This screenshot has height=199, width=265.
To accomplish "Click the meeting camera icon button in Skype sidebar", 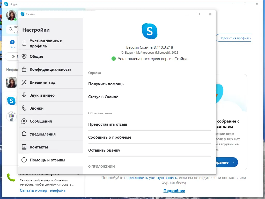I will tap(13, 56).
